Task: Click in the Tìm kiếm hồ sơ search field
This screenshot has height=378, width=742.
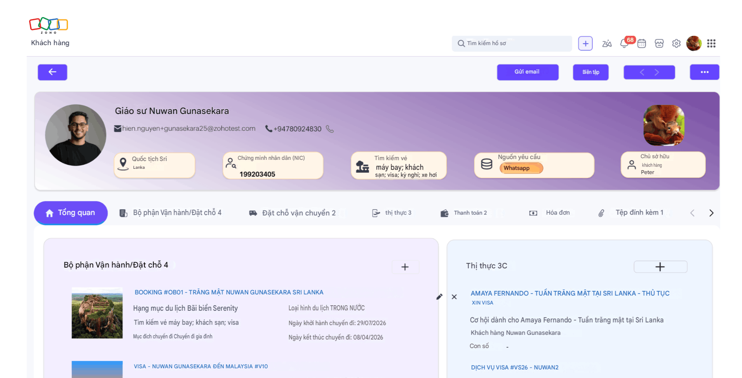Action: [x=512, y=43]
